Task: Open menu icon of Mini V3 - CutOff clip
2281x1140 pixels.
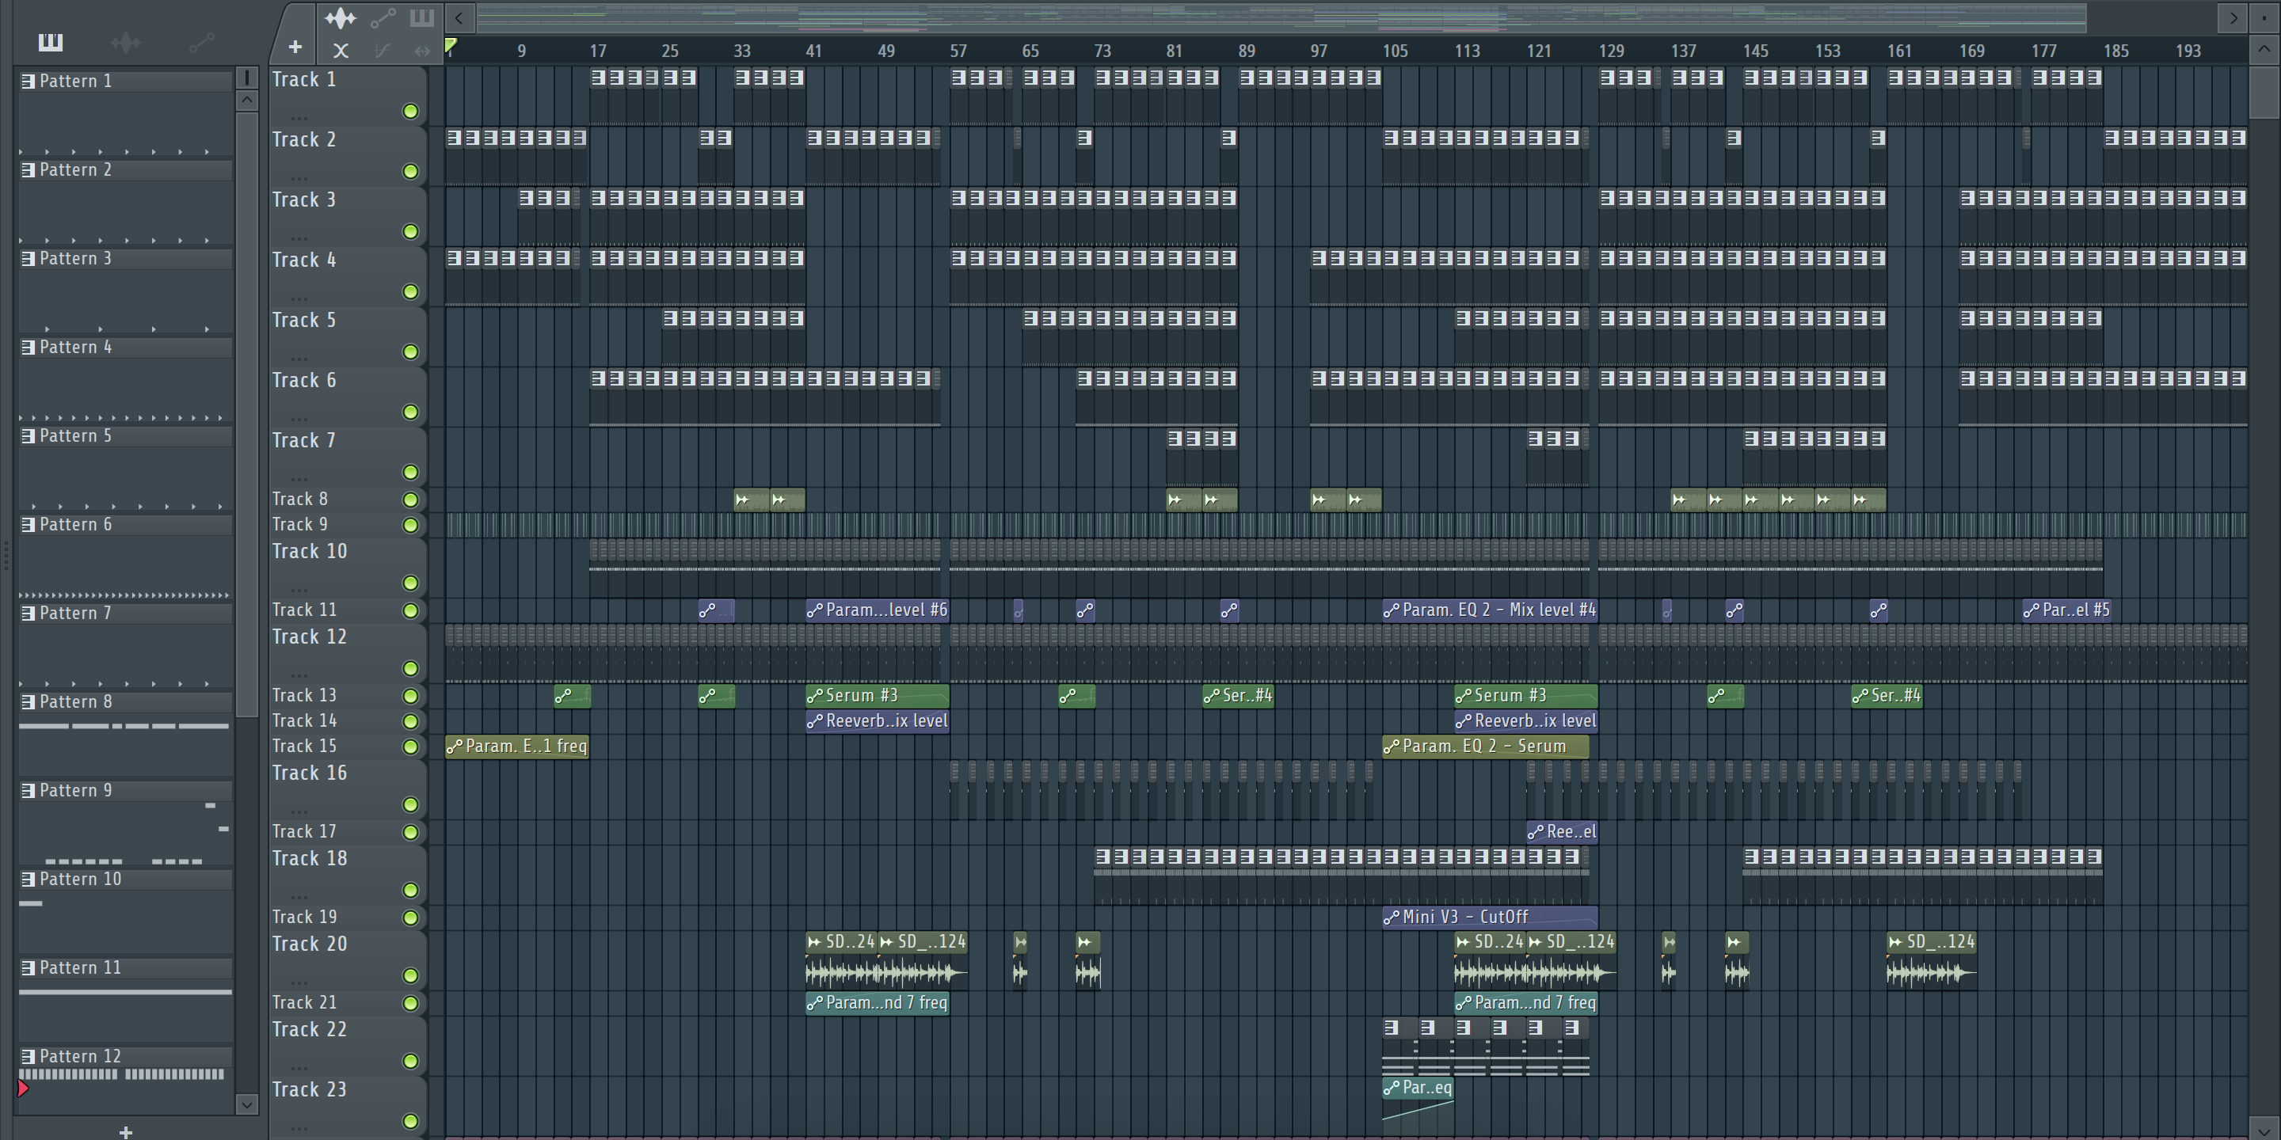Action: 1391,918
